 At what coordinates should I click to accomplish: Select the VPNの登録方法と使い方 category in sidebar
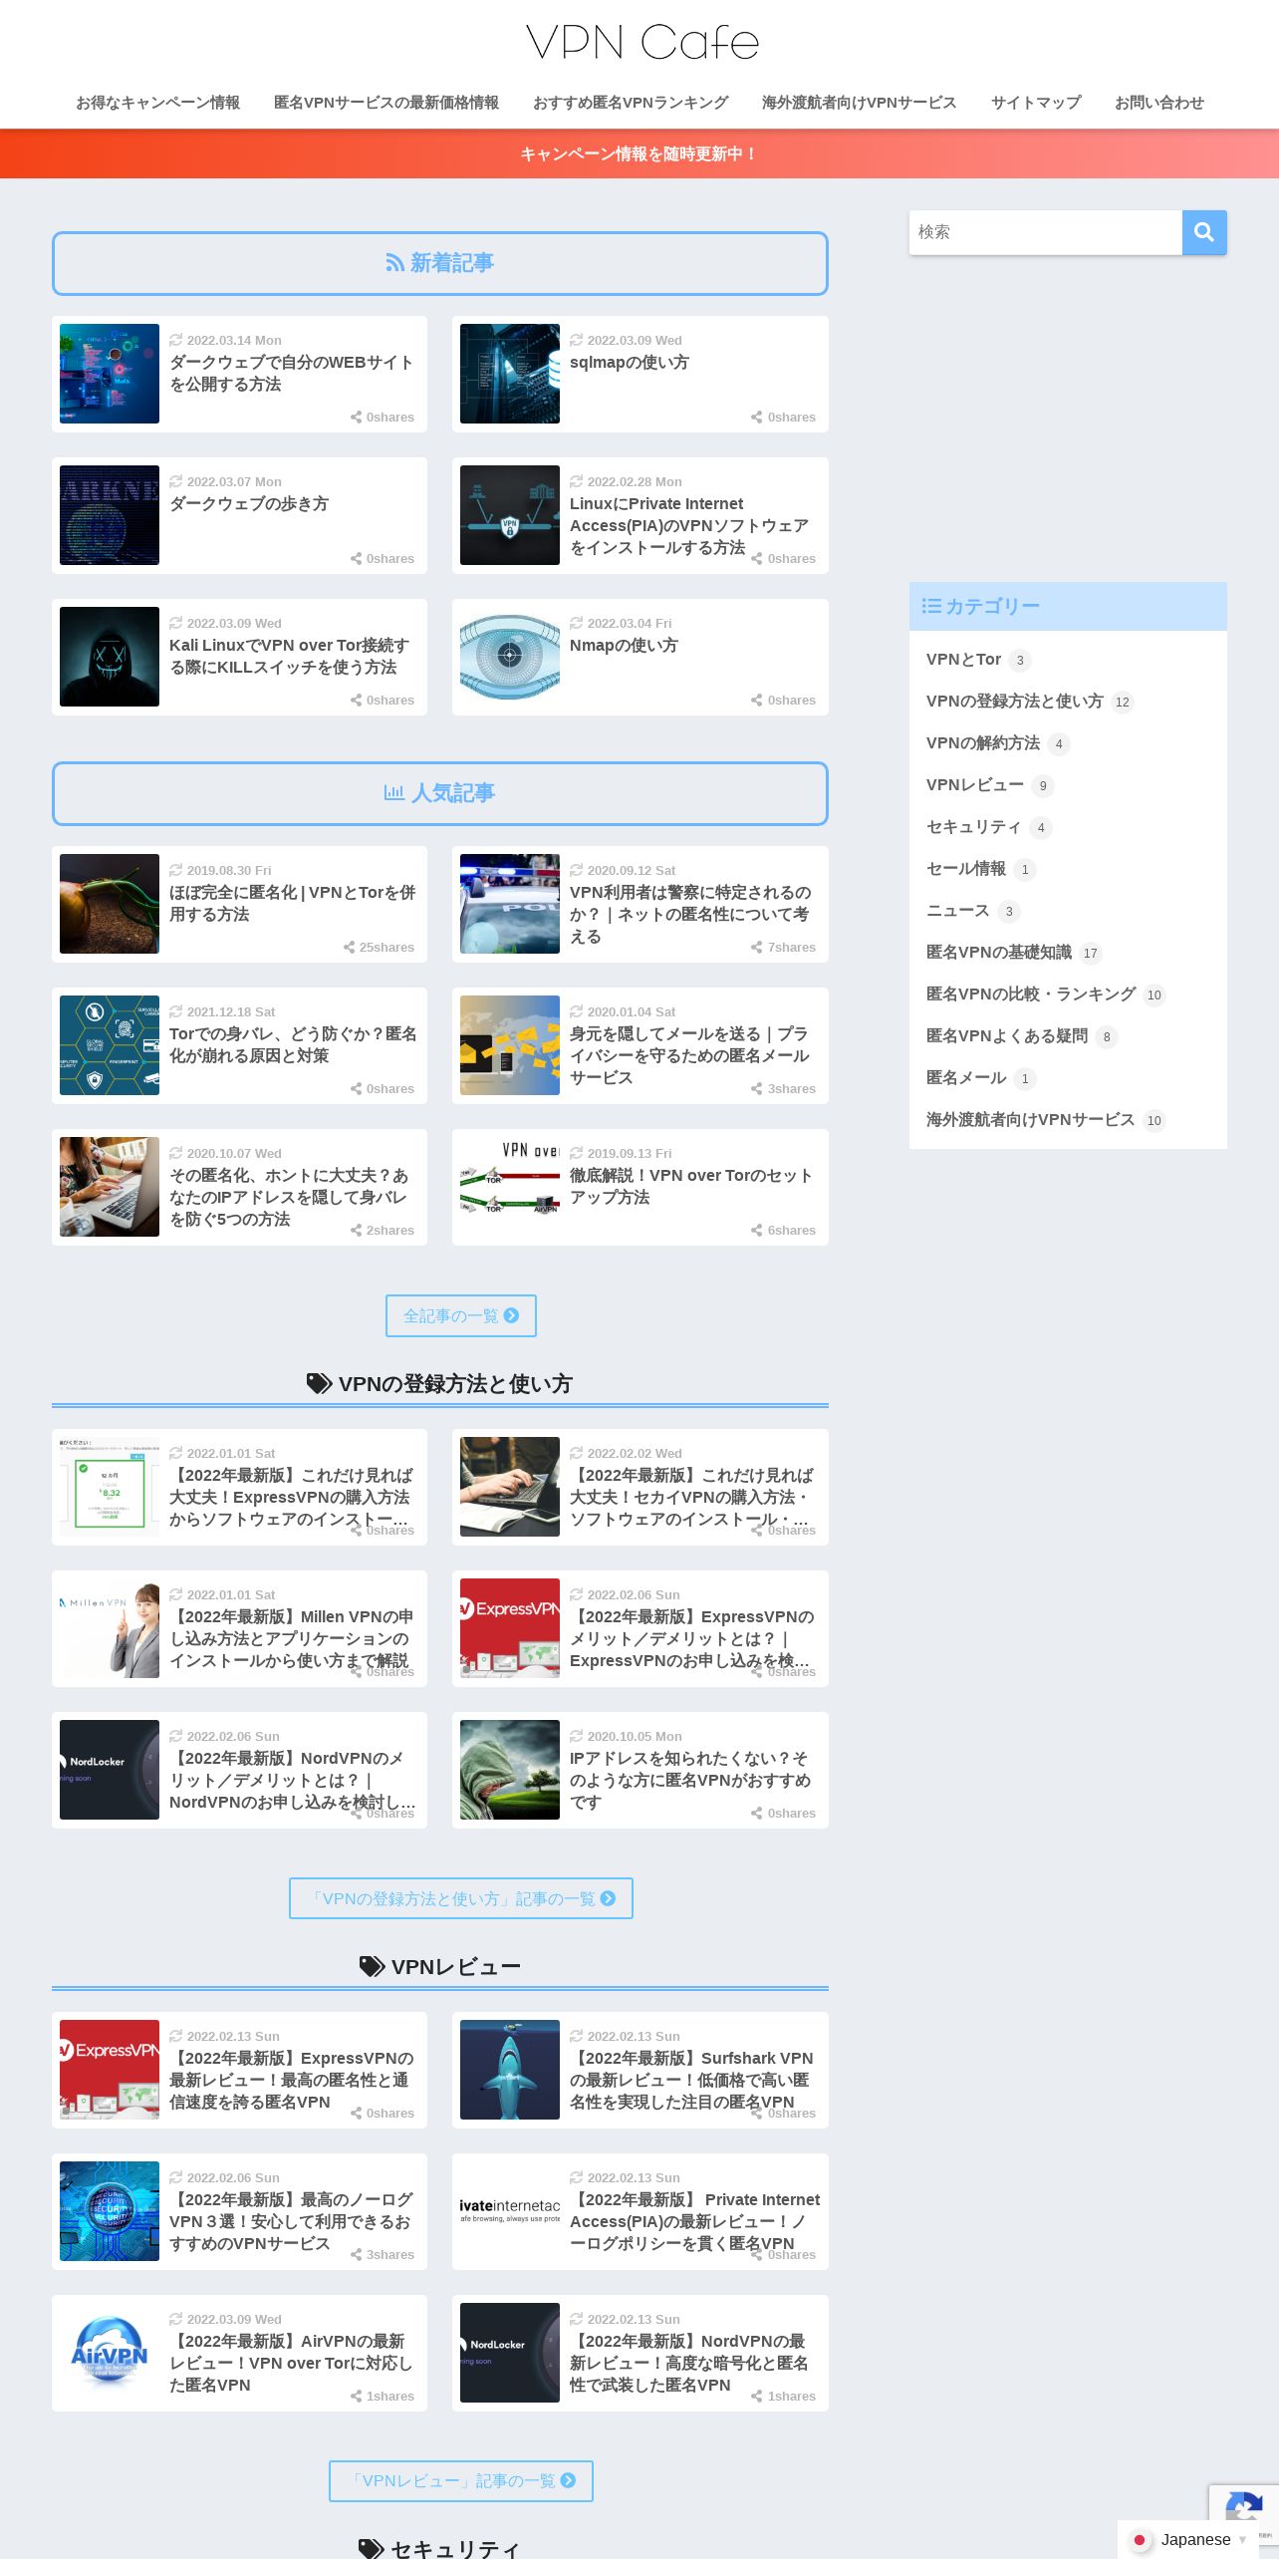pos(1015,702)
